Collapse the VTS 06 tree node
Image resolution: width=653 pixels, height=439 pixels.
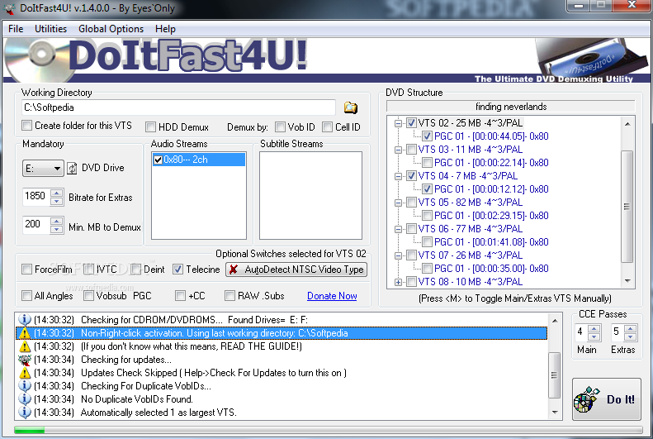coord(398,229)
